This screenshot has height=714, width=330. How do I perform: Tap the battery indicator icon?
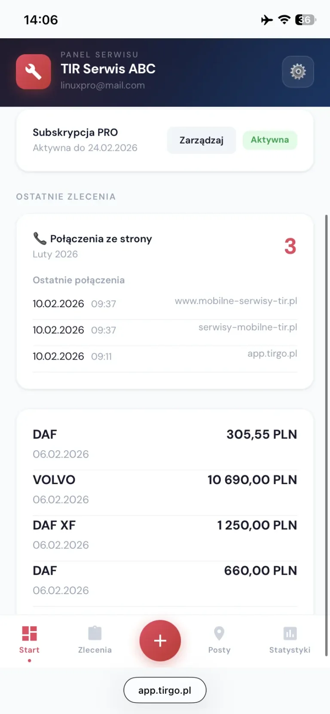pyautogui.click(x=305, y=20)
